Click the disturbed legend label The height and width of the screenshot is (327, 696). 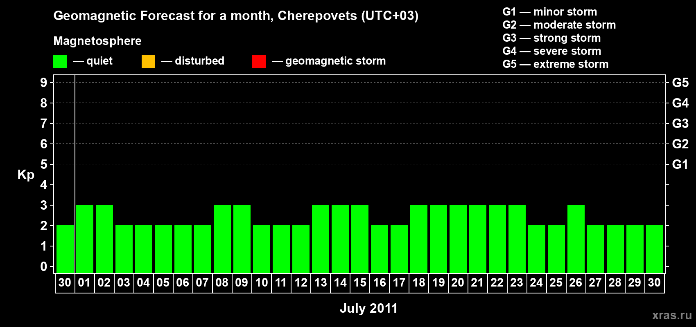coord(199,61)
